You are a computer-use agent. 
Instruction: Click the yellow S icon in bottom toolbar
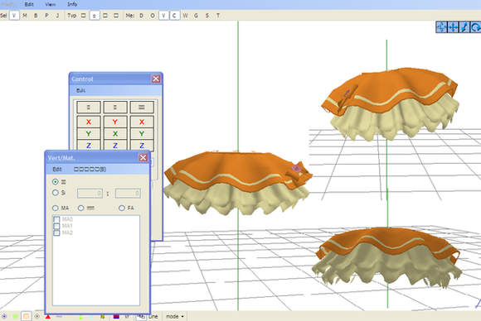pyautogui.click(x=103, y=316)
